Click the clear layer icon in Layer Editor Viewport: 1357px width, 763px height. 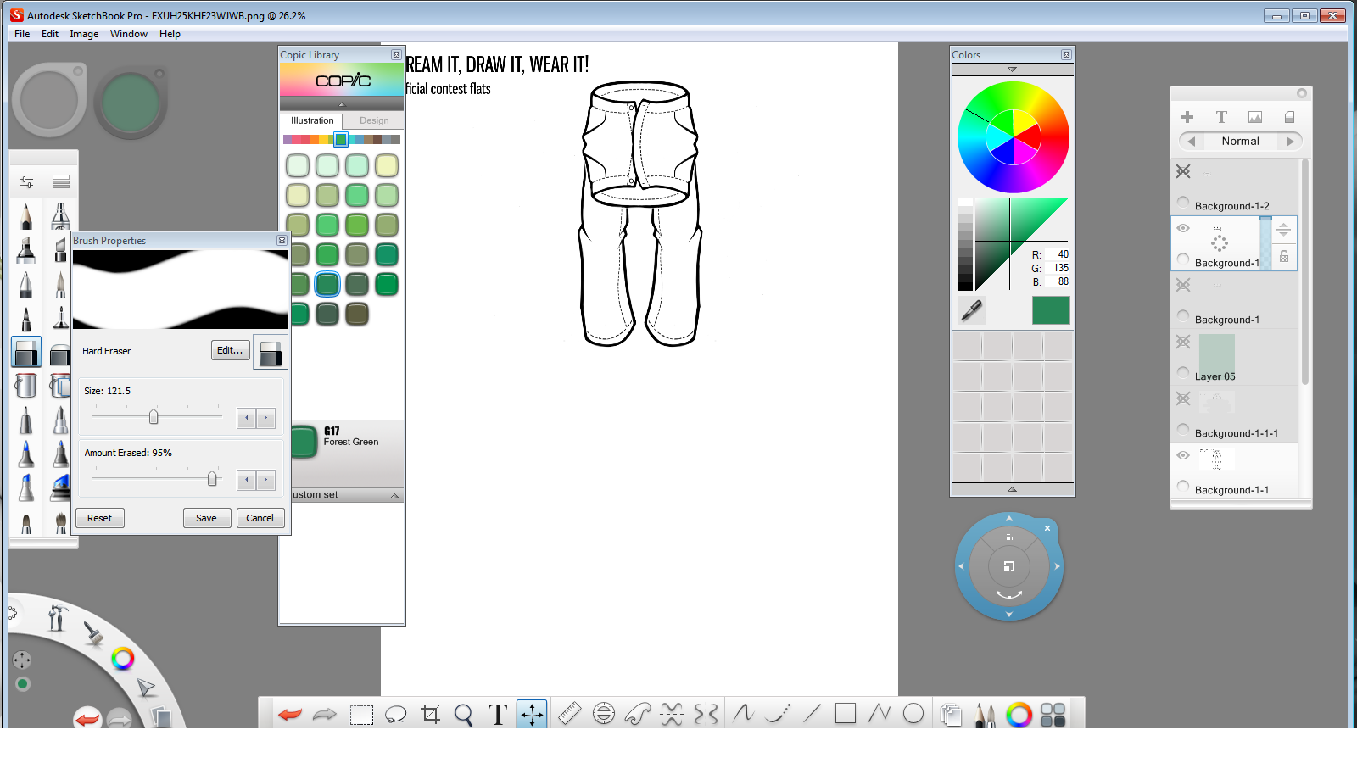(x=1289, y=117)
